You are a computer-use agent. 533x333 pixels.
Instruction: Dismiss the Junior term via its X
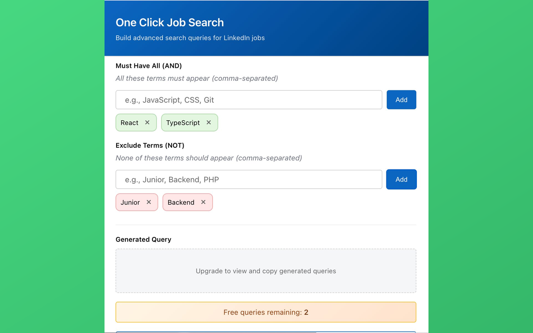pos(149,202)
